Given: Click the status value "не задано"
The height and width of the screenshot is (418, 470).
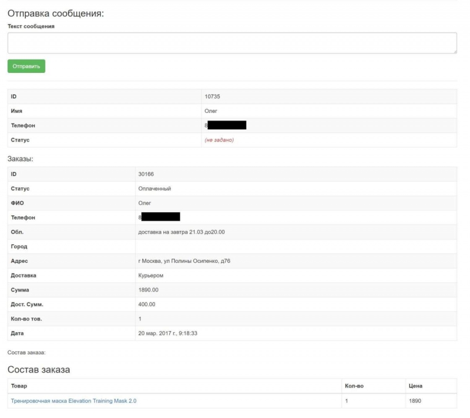Looking at the screenshot, I should coord(219,140).
